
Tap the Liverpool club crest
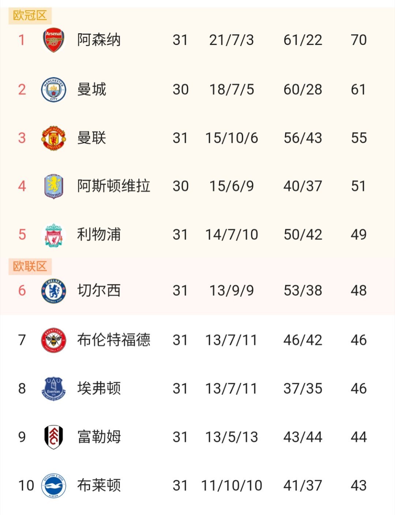[53, 235]
